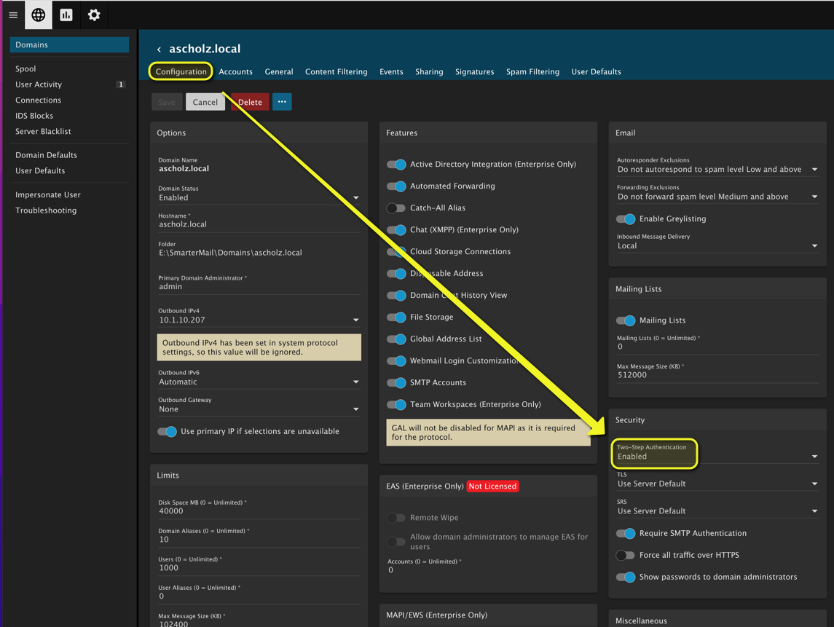
Task: Open Troubleshooting in the sidebar
Action: coord(46,210)
